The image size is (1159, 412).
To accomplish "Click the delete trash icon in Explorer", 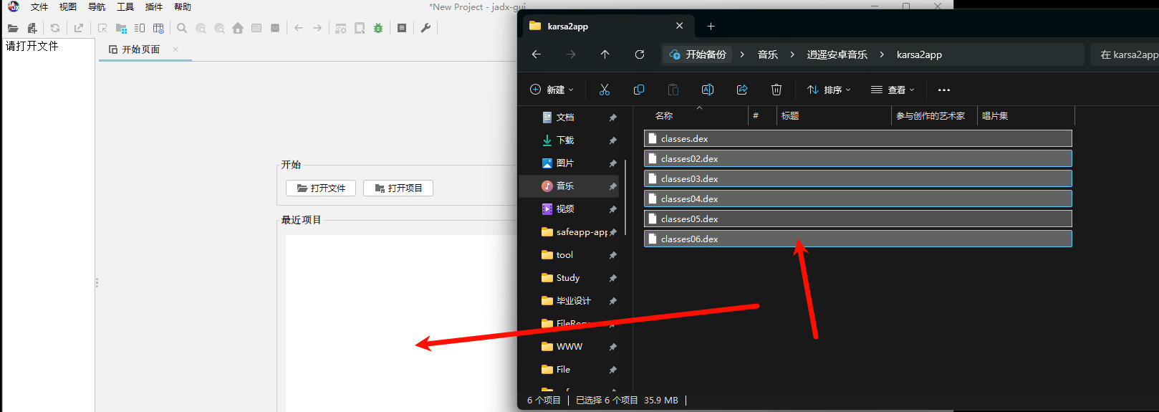I will click(776, 90).
